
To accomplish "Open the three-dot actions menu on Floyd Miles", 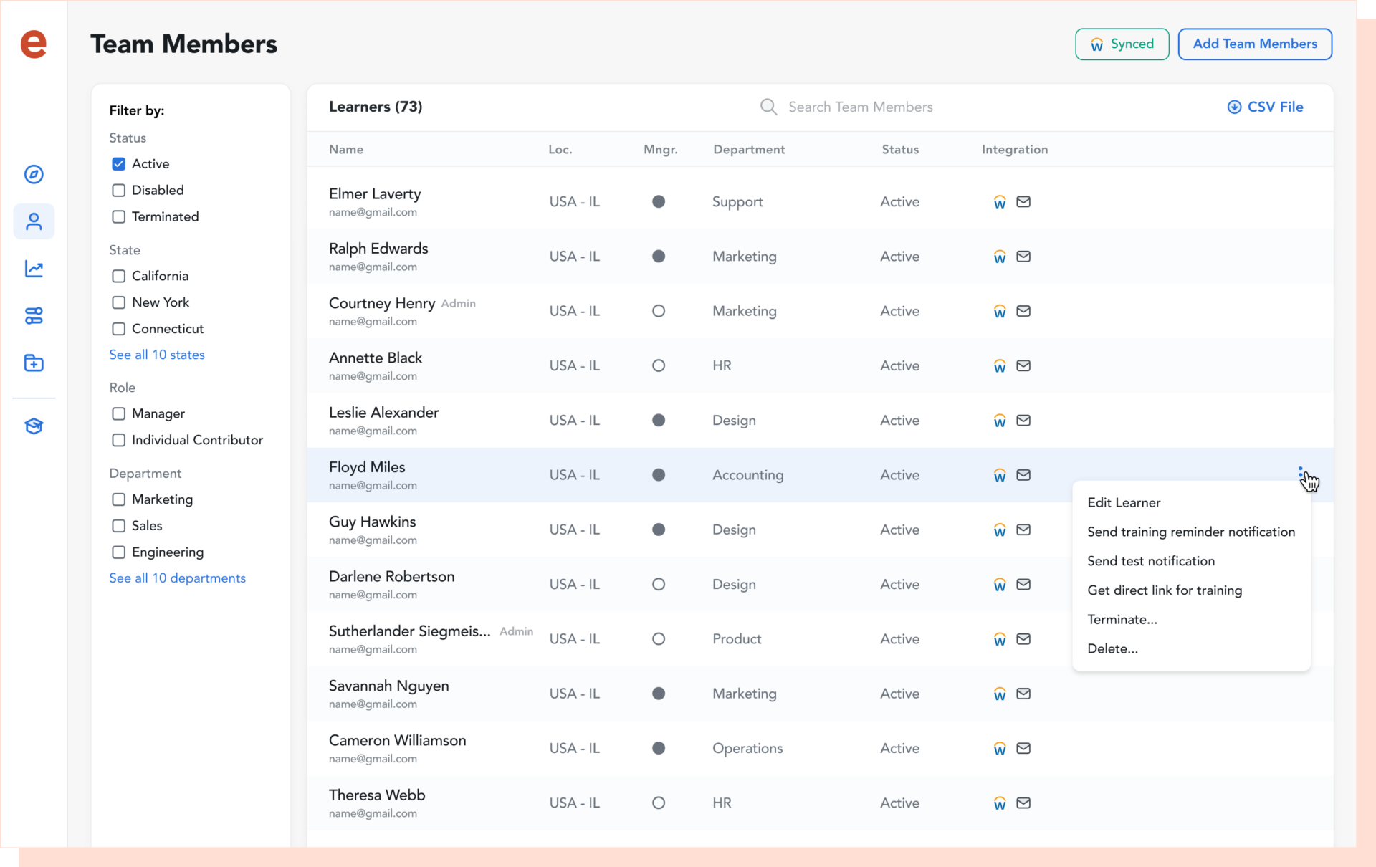I will click(1302, 473).
